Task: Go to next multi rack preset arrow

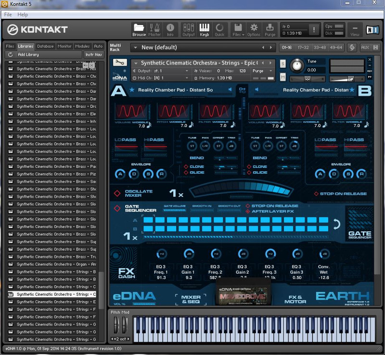Action: (x=271, y=48)
